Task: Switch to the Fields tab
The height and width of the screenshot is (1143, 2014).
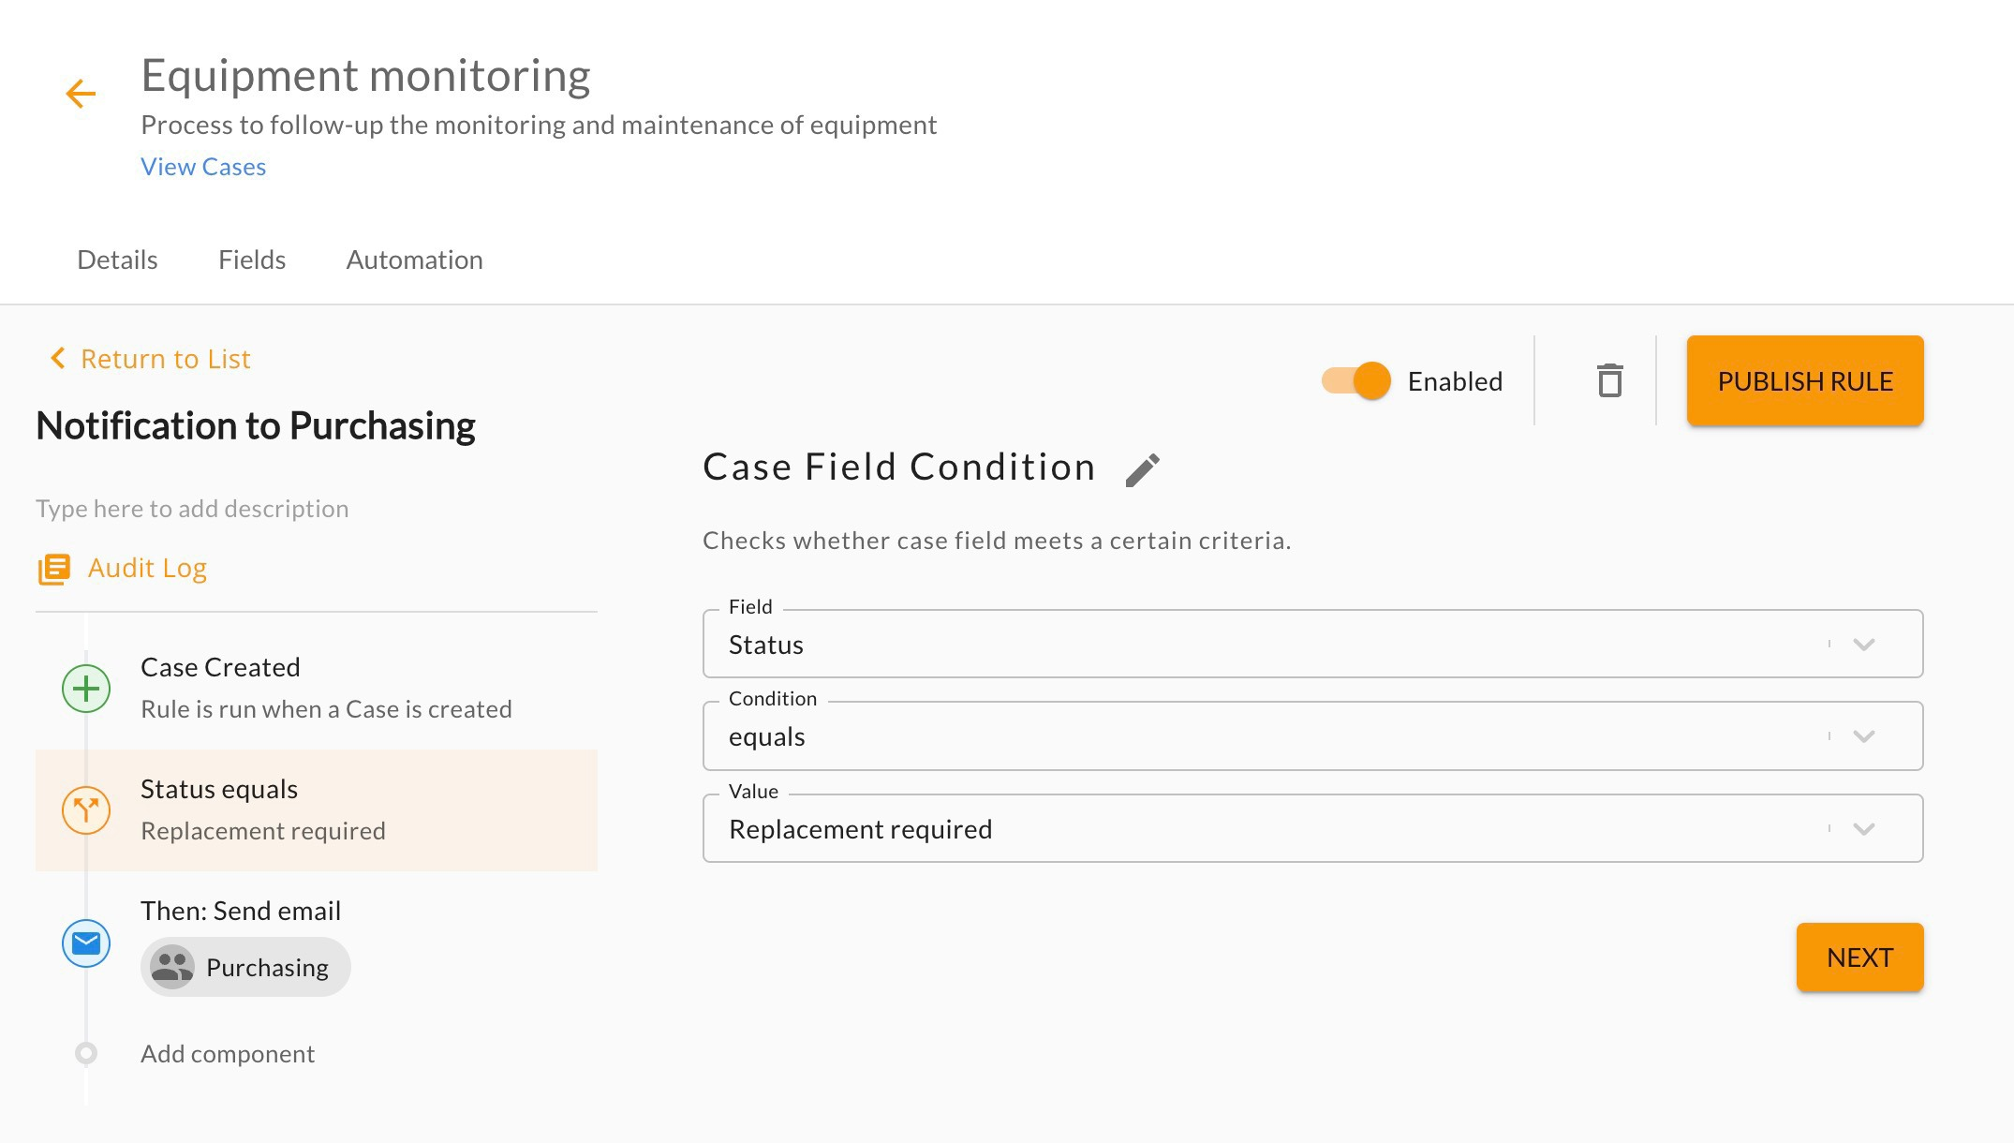Action: coord(252,260)
